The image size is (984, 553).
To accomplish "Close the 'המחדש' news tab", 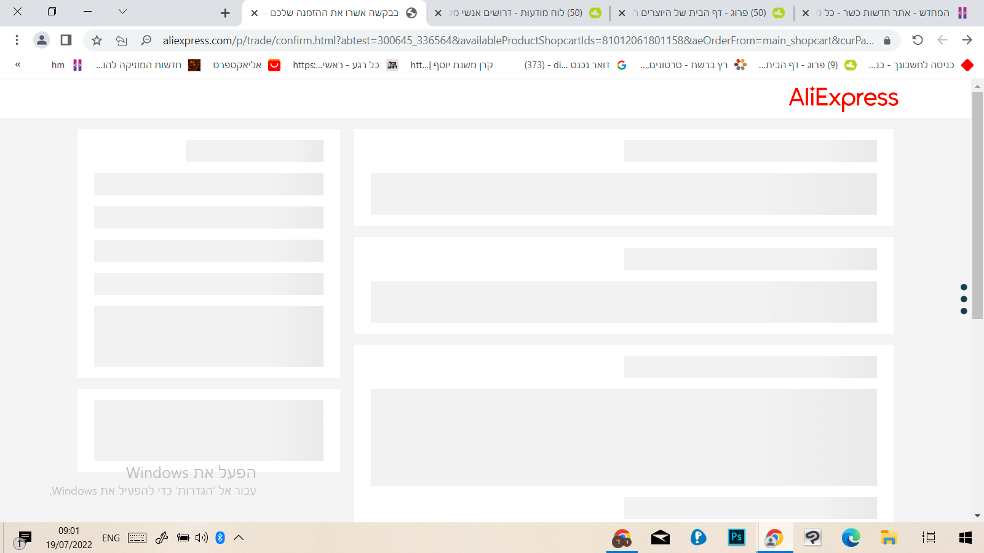I will click(806, 13).
